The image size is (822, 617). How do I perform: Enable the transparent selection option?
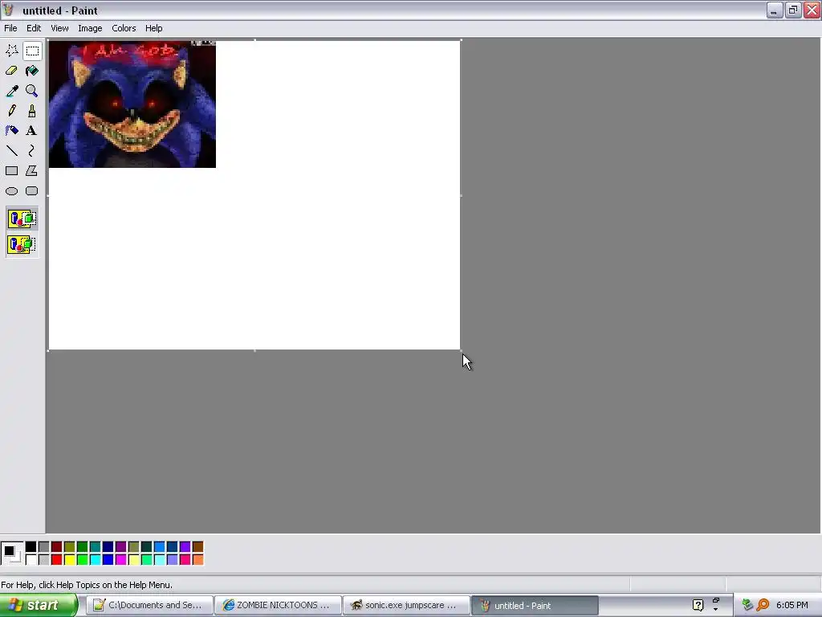(22, 244)
